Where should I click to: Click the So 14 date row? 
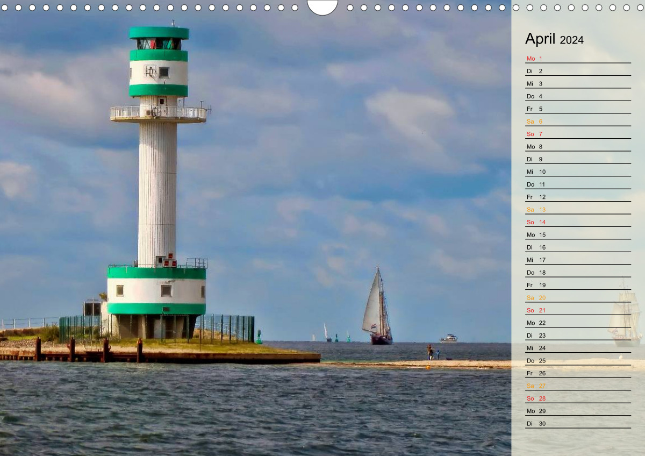(x=578, y=222)
